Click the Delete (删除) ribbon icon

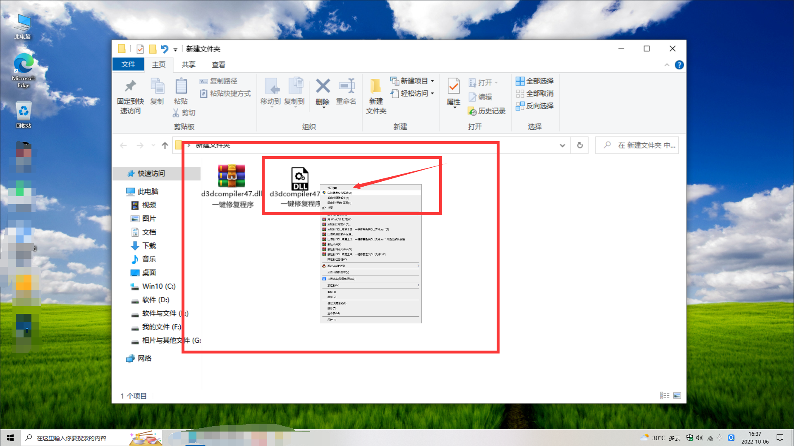point(323,87)
